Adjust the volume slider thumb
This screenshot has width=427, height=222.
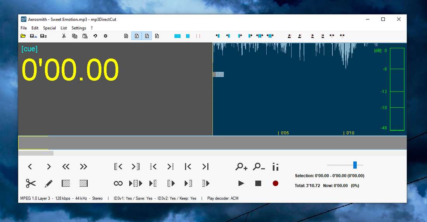click(355, 165)
